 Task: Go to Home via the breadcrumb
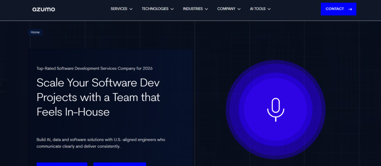[35, 32]
